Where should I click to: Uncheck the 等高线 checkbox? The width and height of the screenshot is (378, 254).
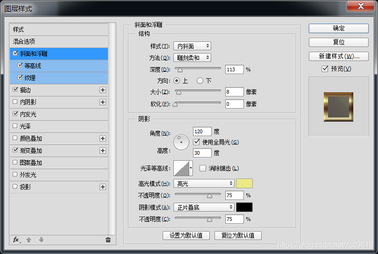click(20, 65)
